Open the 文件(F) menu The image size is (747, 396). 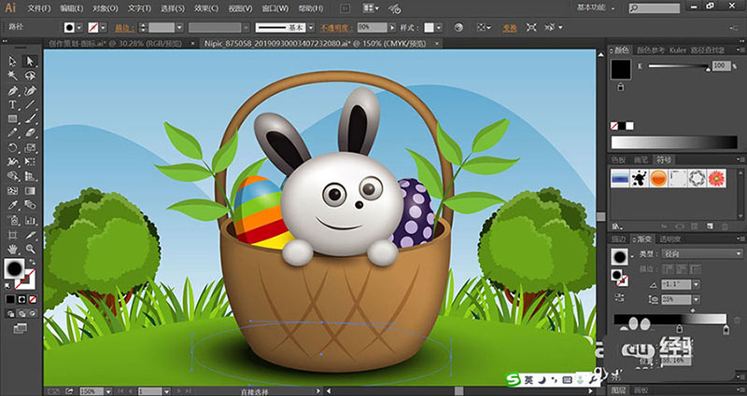point(40,8)
